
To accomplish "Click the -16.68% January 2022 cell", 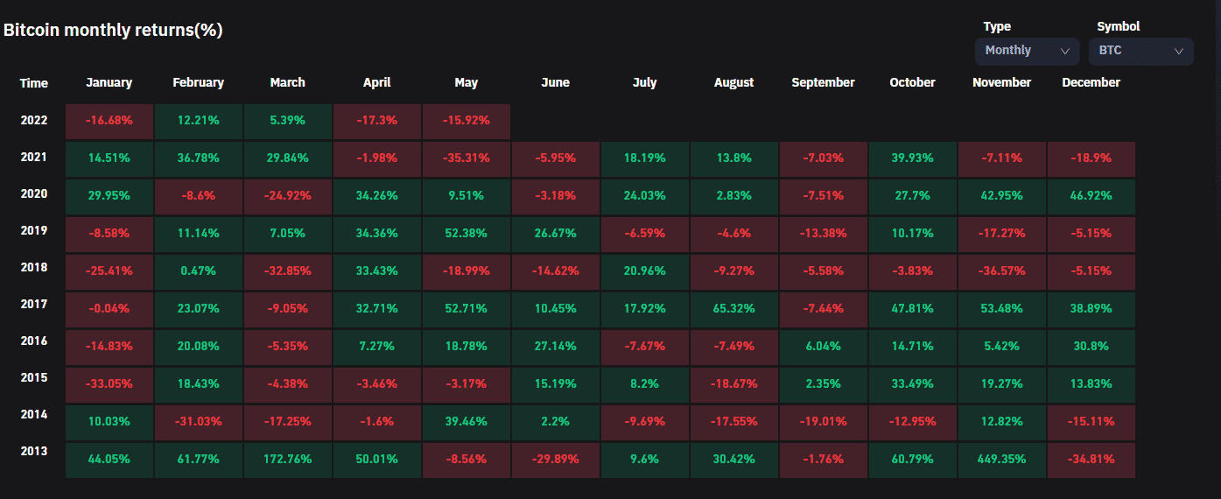I will [109, 122].
